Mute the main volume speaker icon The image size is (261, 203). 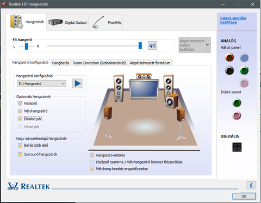(x=152, y=45)
